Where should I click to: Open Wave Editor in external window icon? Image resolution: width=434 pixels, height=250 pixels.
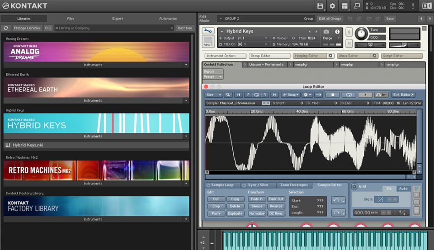pyautogui.click(x=374, y=56)
